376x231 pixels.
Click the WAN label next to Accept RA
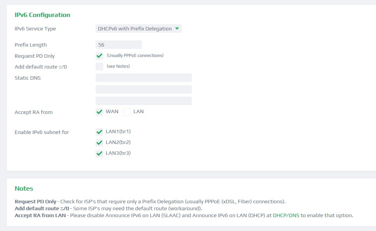point(112,111)
